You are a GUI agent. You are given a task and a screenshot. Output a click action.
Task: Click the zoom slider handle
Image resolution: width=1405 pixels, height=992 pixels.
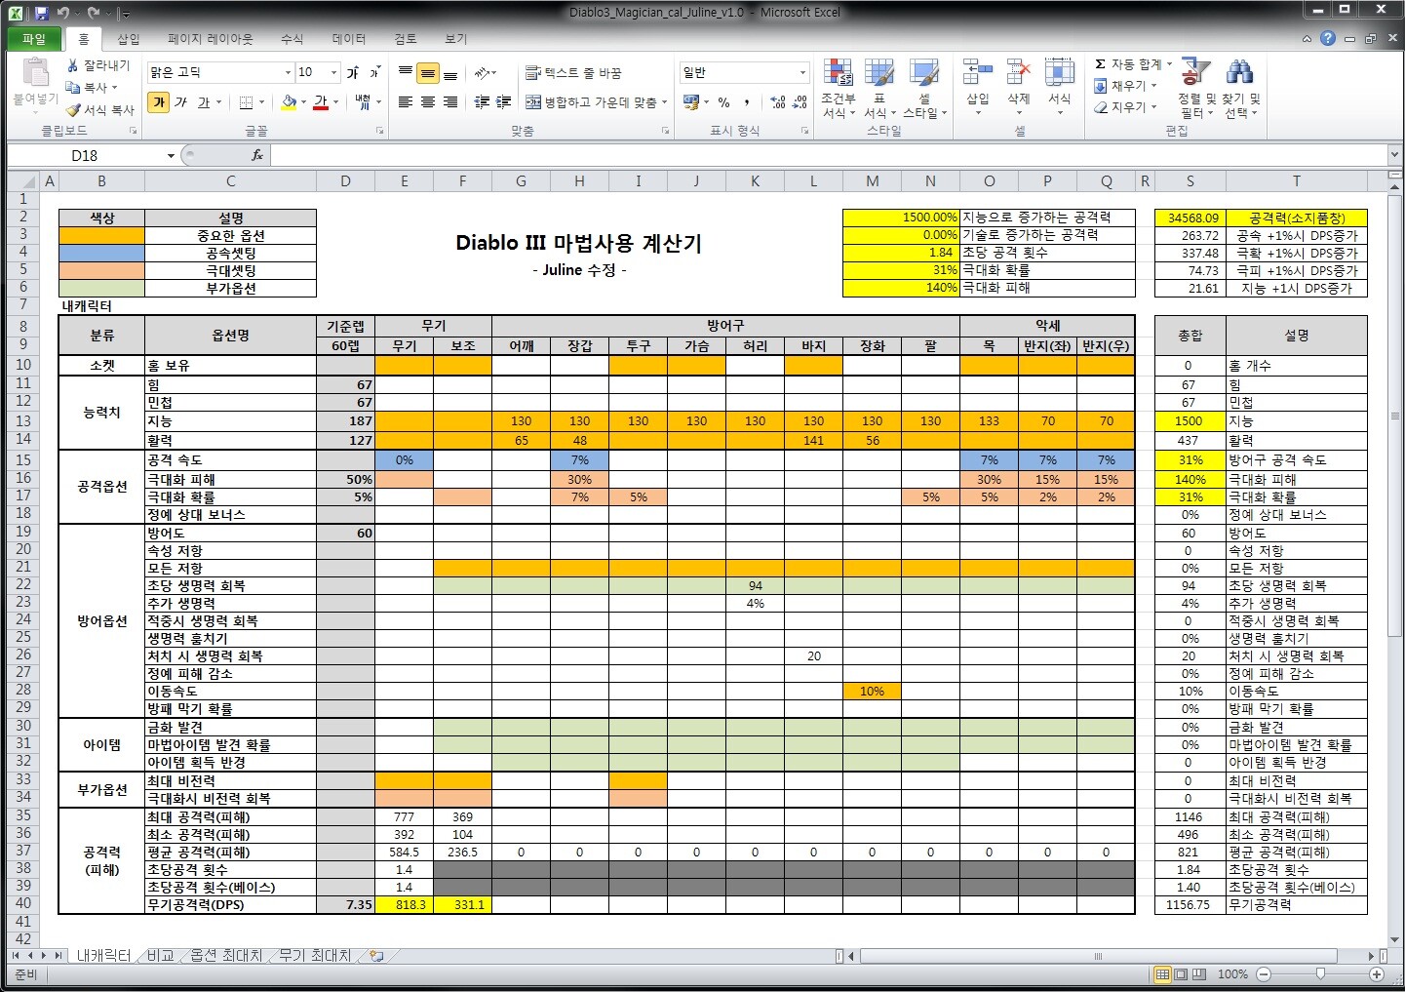1320,974
